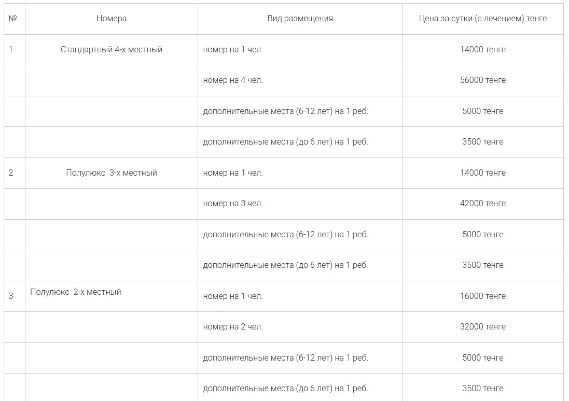The width and height of the screenshot is (569, 401).
Task: Select the Стандартный 4-х местный room cell
Action: 112,50
